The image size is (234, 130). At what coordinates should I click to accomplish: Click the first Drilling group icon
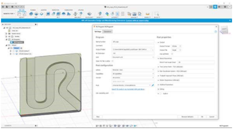[75, 14]
